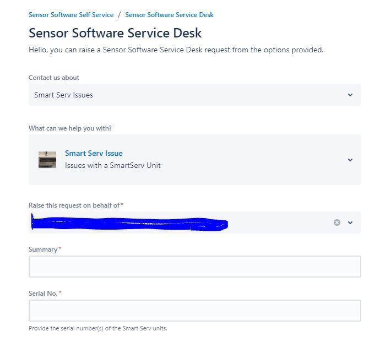The image size is (380, 342).
Task: Open the 'What can we help you with' chevron
Action: 350,160
